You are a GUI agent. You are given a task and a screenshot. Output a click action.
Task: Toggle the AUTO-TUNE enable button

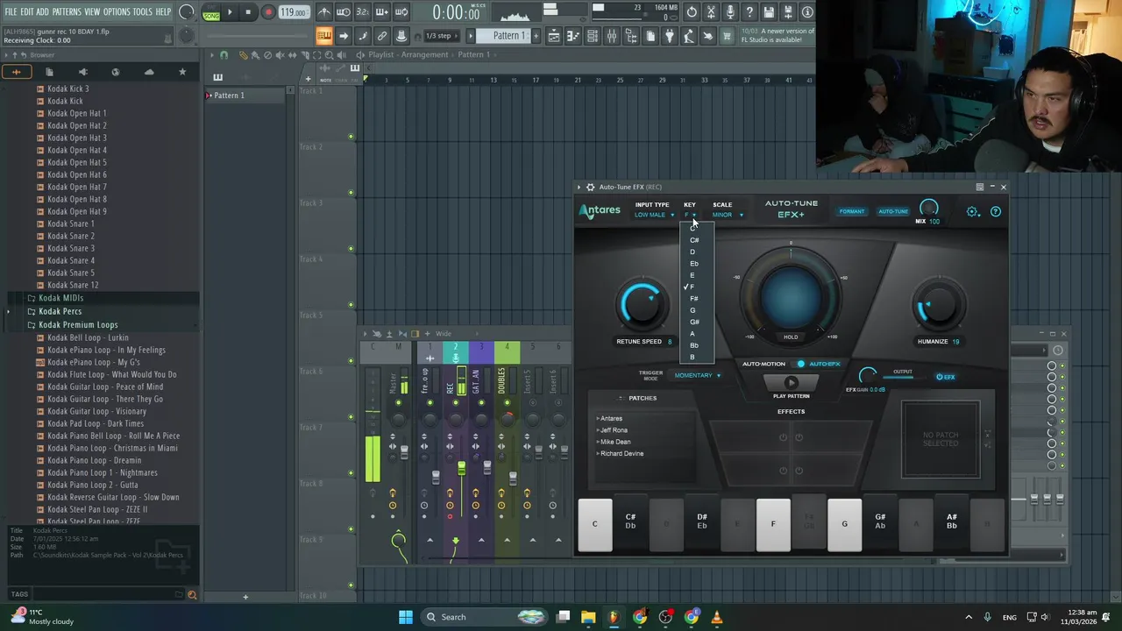coord(893,211)
